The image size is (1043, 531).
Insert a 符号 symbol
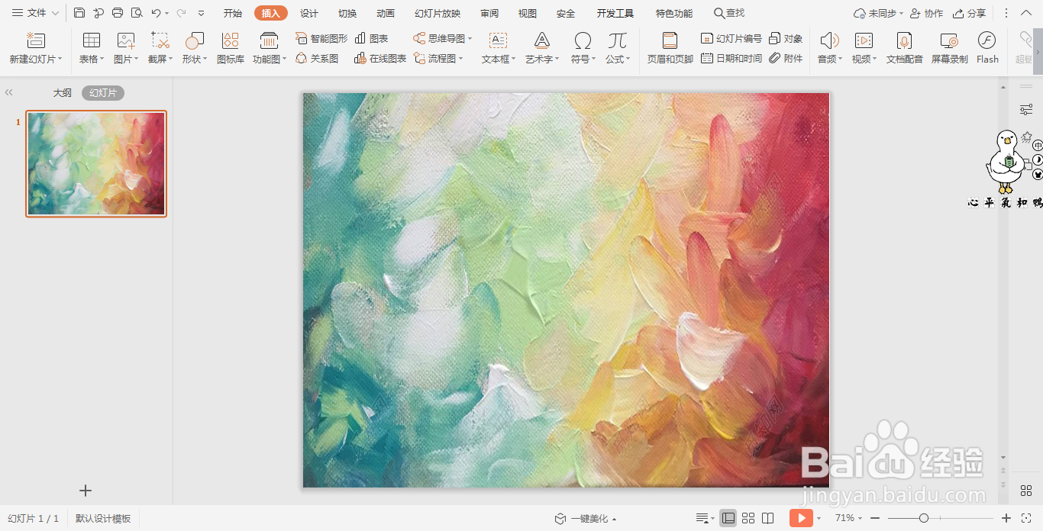tap(583, 48)
